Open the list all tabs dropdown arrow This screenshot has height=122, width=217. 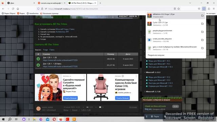[x=190, y=3]
